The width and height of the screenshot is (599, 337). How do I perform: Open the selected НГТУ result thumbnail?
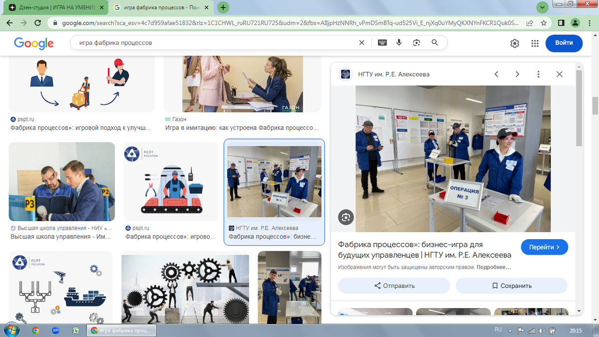click(274, 182)
